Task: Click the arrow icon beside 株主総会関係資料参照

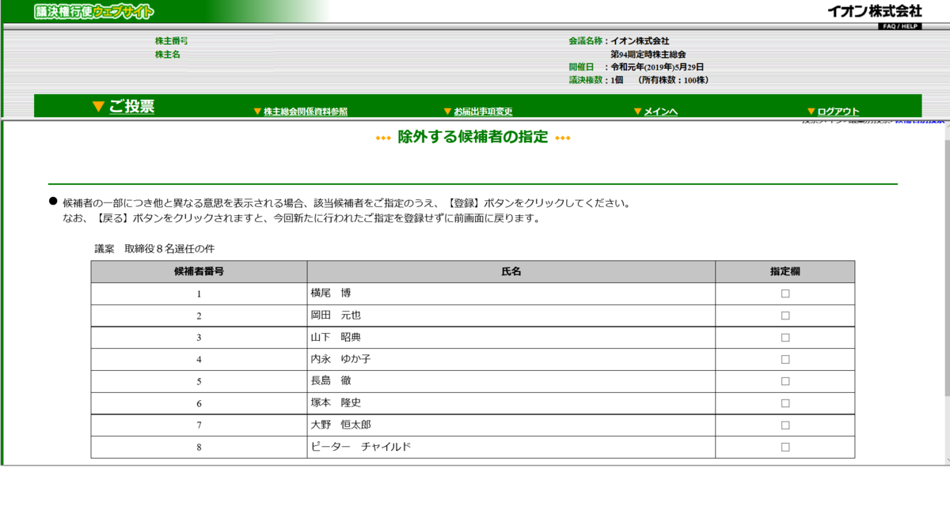Action: coord(257,111)
